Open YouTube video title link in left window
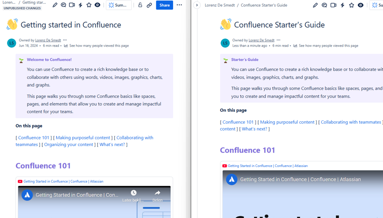 click(x=63, y=182)
